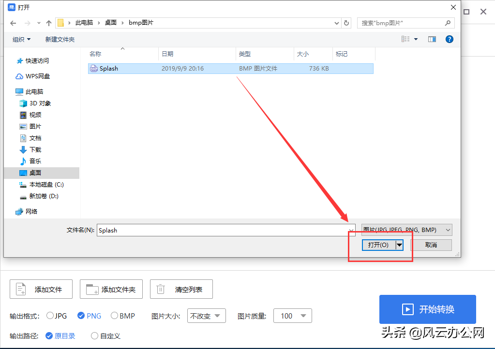The width and height of the screenshot is (495, 349).
Task: Sort by the 类型 column header
Action: click(x=265, y=54)
